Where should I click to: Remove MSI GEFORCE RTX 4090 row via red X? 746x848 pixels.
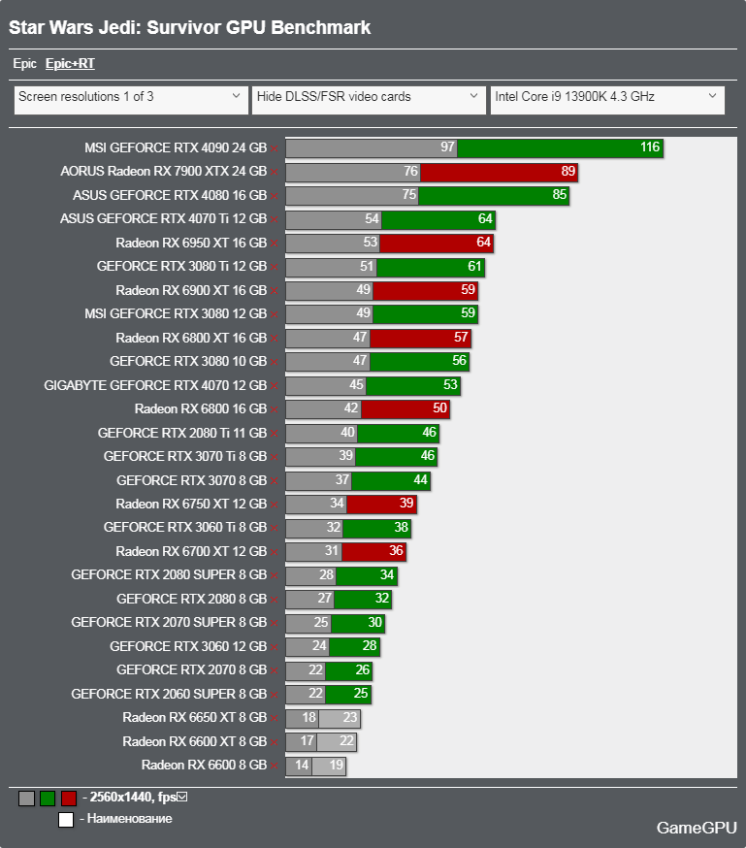275,148
